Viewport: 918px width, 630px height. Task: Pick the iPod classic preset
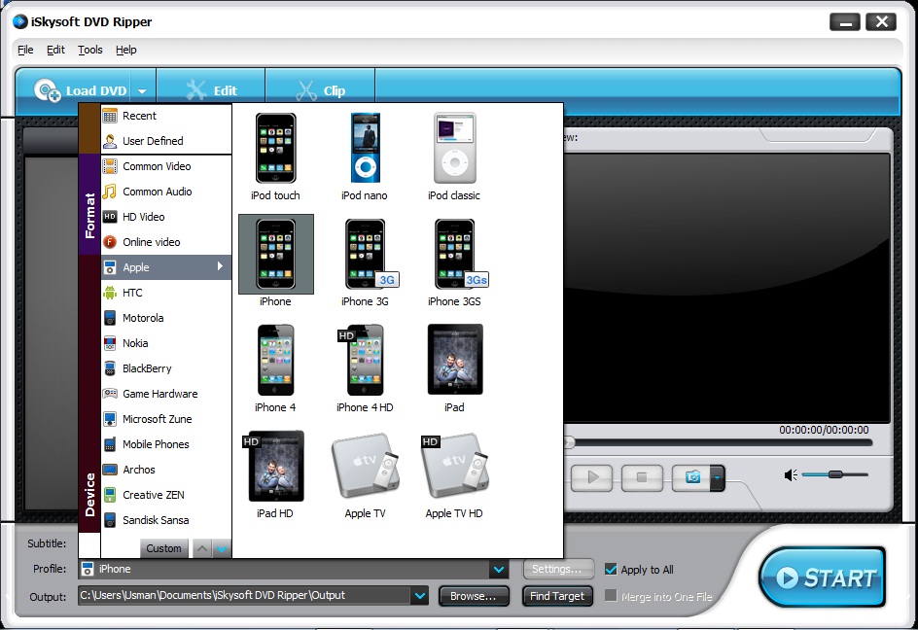click(x=454, y=157)
